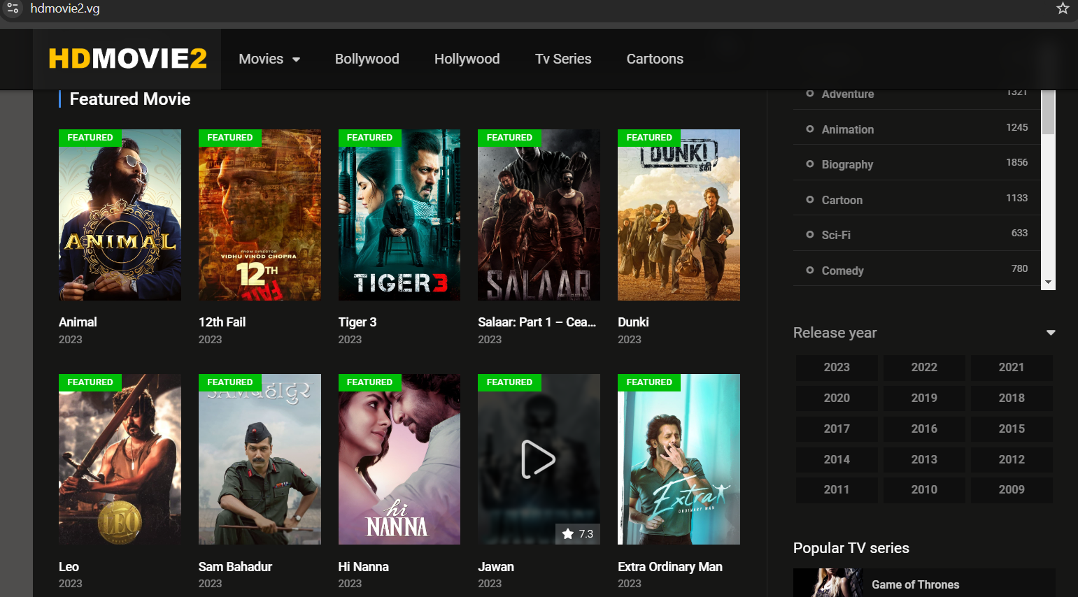Image resolution: width=1078 pixels, height=597 pixels.
Task: Filter by release year 2012
Action: (1012, 459)
